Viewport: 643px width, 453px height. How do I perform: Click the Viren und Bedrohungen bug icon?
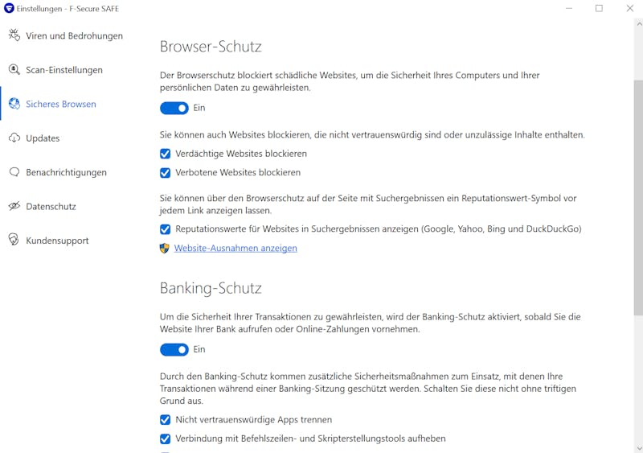pos(14,35)
